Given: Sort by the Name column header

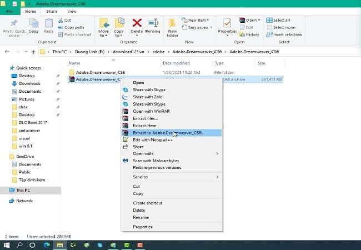Looking at the screenshot, I should coord(74,63).
